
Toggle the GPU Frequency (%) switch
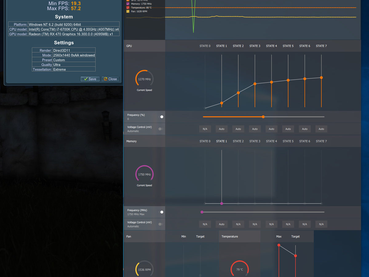click(x=161, y=117)
